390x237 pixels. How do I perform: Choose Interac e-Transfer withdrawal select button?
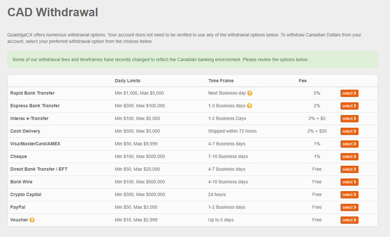349,118
